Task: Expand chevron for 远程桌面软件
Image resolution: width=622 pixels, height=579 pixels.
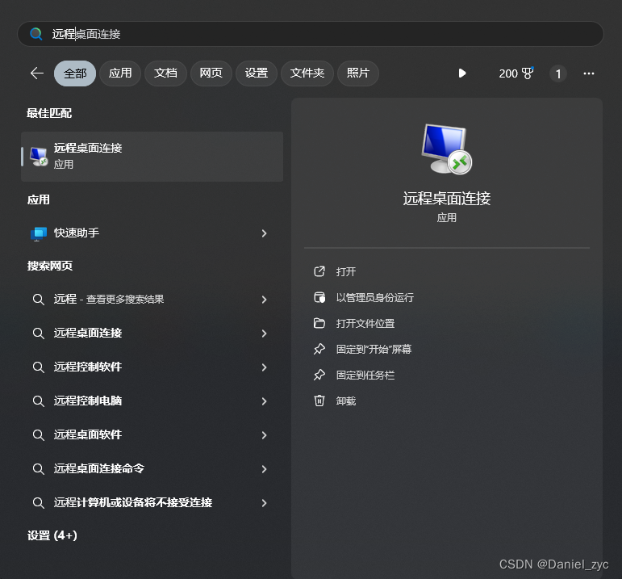Action: click(264, 435)
